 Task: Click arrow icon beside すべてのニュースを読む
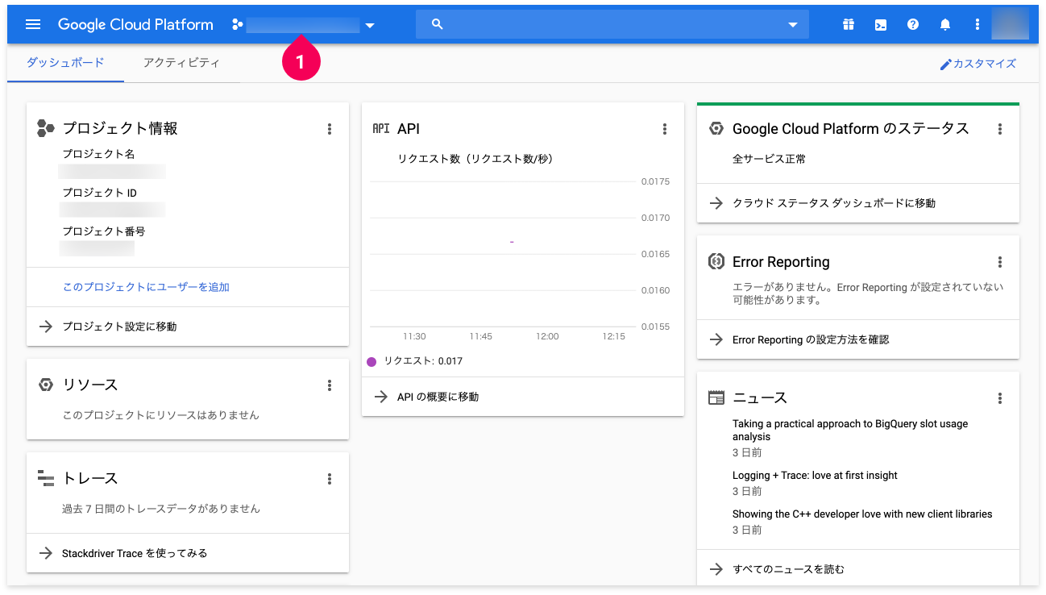click(716, 569)
